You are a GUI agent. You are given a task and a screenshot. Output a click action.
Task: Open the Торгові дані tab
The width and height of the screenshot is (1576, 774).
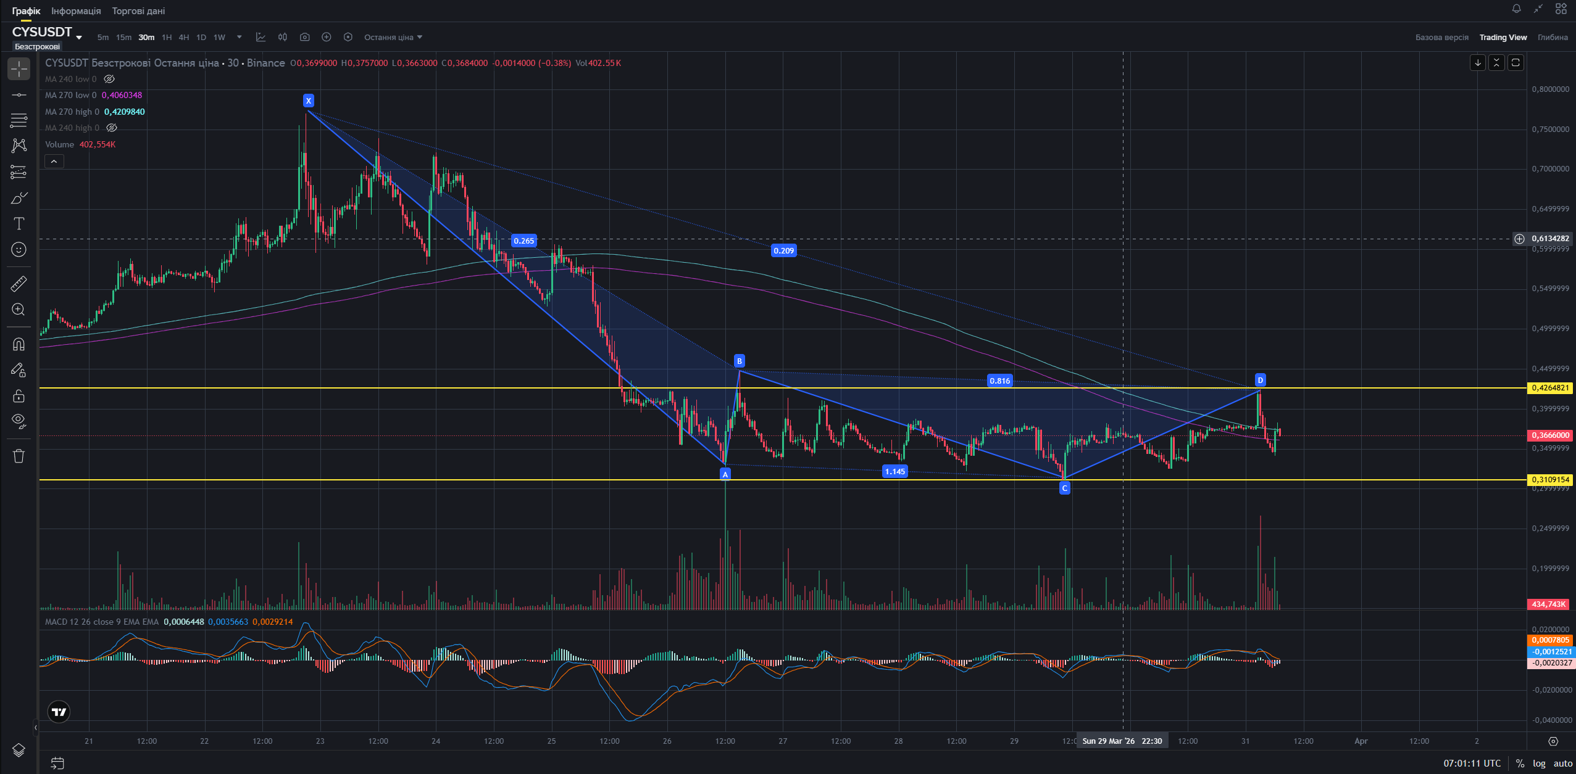[138, 11]
